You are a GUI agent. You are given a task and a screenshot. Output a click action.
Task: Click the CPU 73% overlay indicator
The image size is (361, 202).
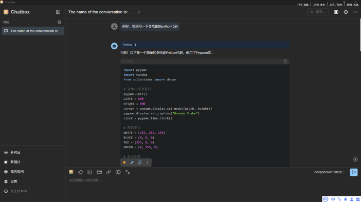[336, 5]
